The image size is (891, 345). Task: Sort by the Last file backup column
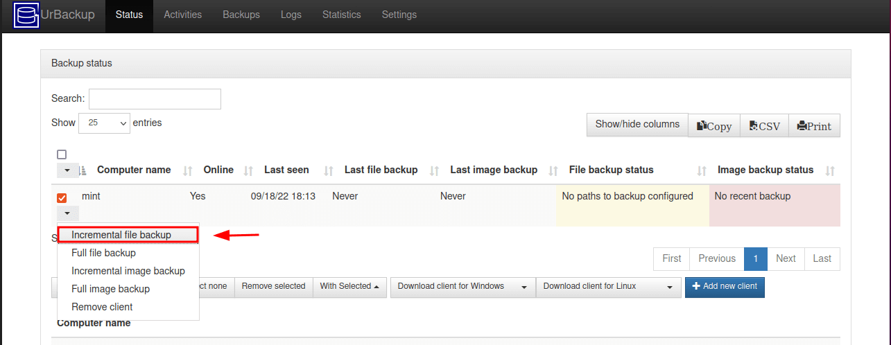click(381, 170)
